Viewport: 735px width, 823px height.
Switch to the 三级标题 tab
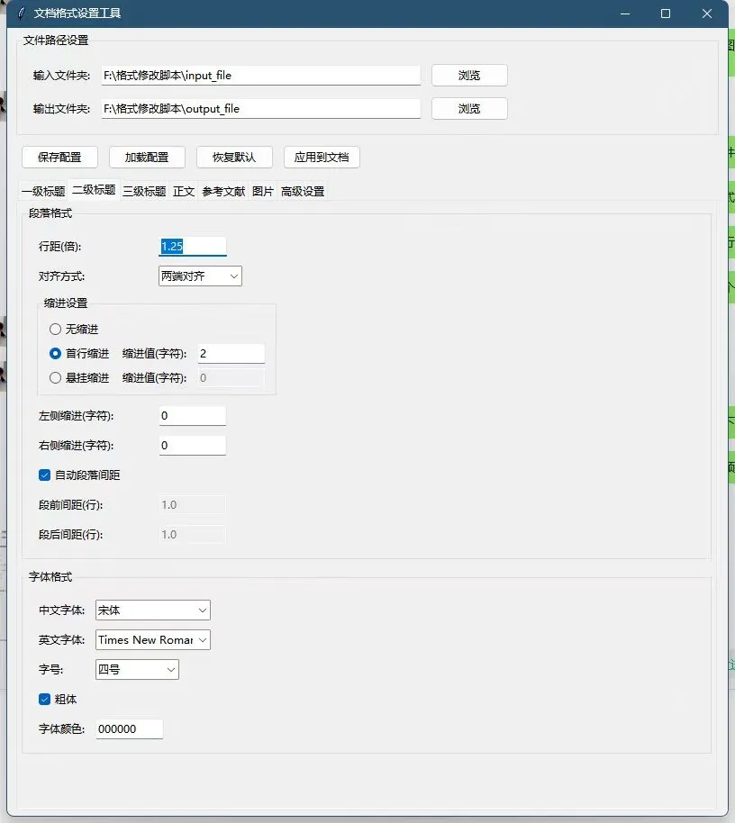[x=142, y=191]
